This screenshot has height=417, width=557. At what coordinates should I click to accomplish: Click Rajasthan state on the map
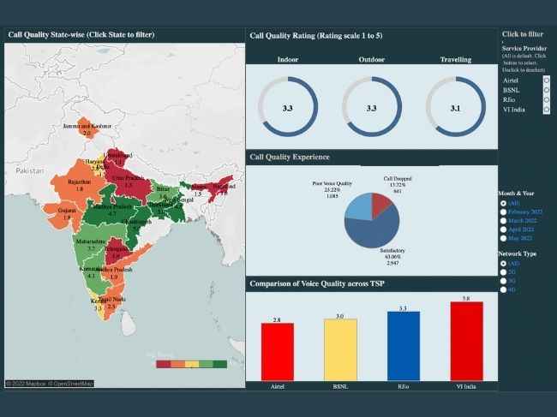coord(79,185)
